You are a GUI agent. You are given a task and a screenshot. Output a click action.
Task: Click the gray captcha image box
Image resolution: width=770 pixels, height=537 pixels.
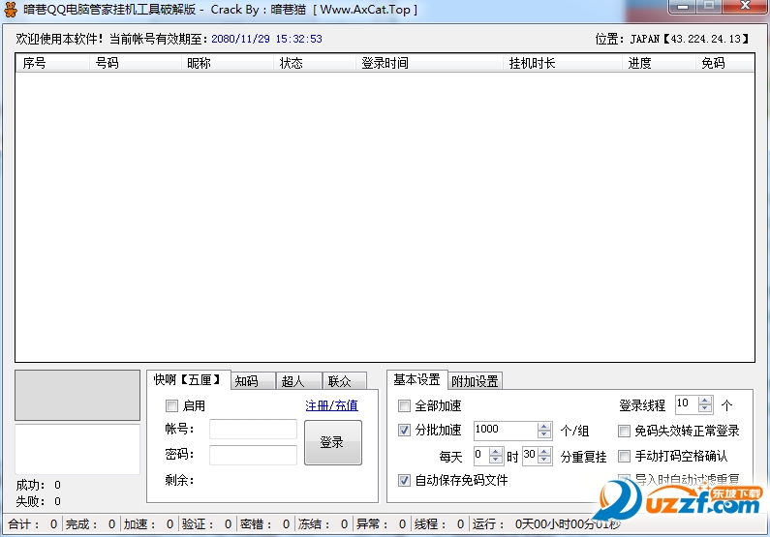pos(77,396)
